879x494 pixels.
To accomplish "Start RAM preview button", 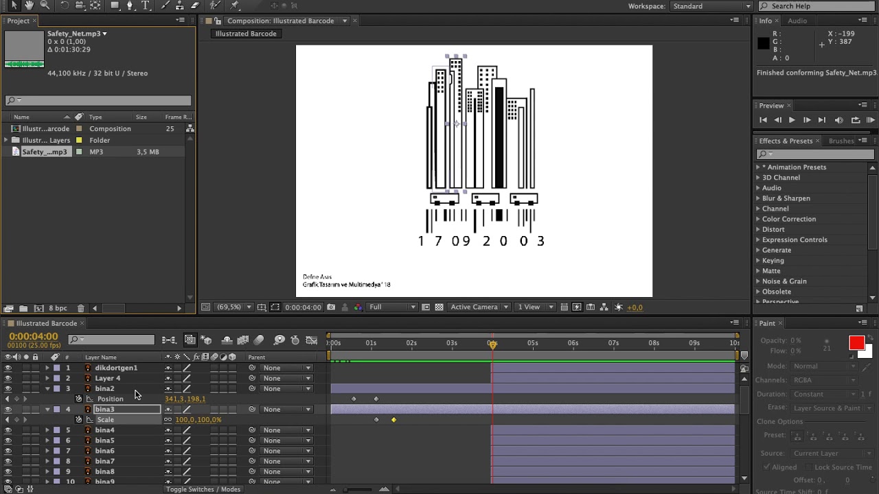I will coord(870,120).
